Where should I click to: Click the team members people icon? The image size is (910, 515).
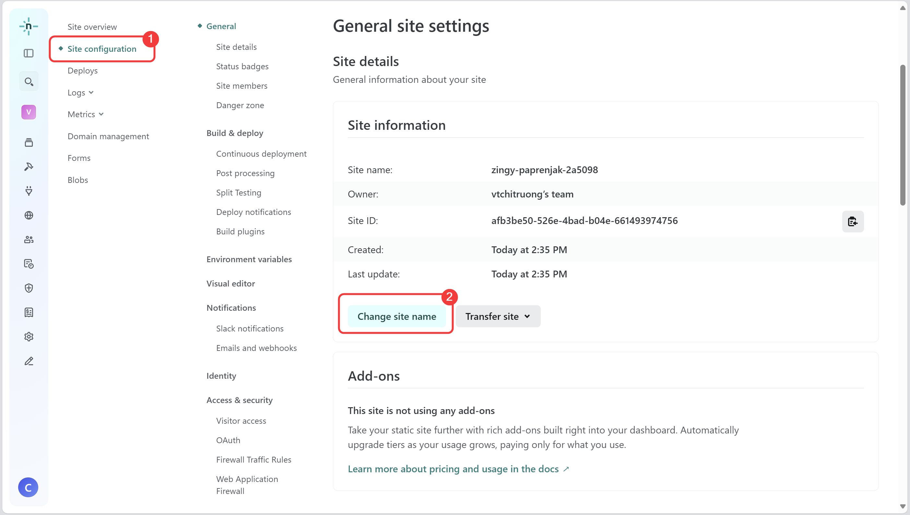(29, 240)
